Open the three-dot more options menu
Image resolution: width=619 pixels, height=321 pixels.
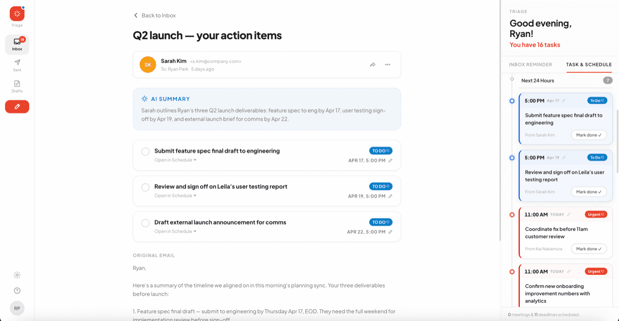click(x=387, y=65)
